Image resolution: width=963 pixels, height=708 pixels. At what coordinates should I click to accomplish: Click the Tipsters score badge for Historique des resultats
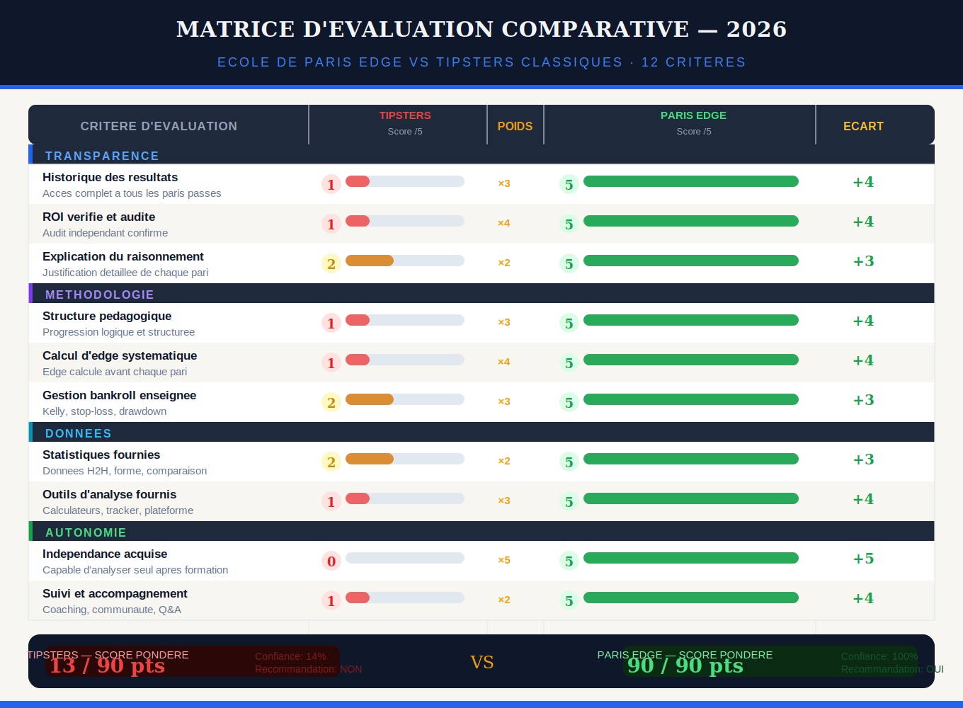[x=331, y=184]
